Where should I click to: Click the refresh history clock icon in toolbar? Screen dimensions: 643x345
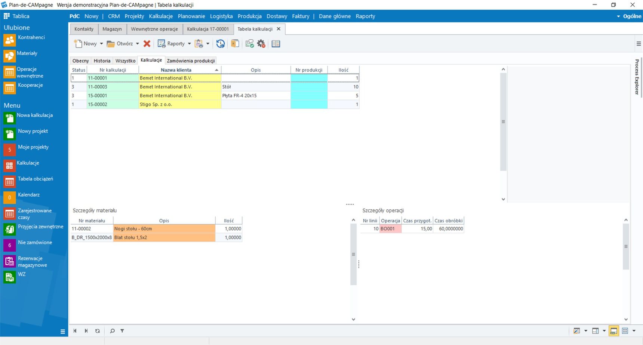221,44
